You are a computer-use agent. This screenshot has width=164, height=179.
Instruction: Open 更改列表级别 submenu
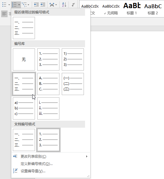(x=51, y=156)
